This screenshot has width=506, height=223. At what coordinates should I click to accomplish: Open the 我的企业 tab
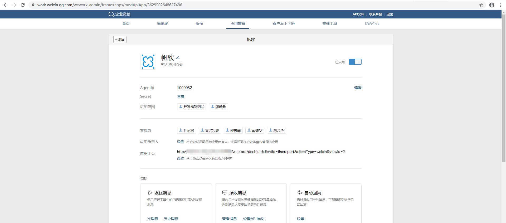(x=372, y=24)
